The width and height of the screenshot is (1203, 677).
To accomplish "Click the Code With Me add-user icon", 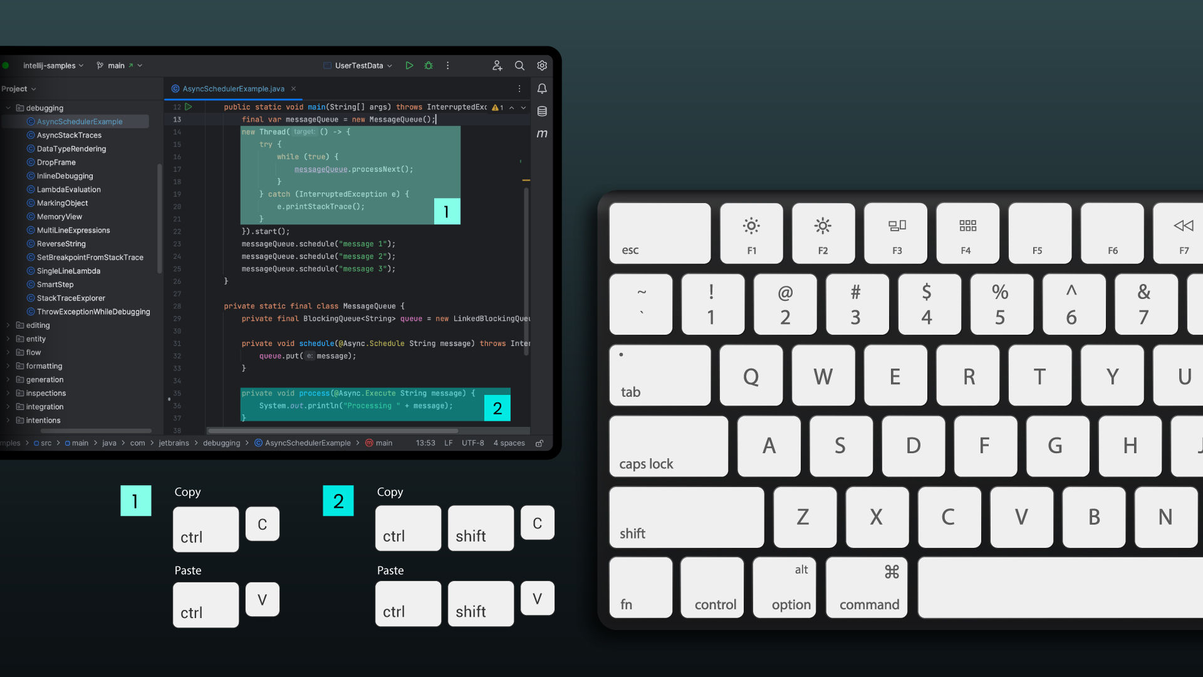I will 497,65.
